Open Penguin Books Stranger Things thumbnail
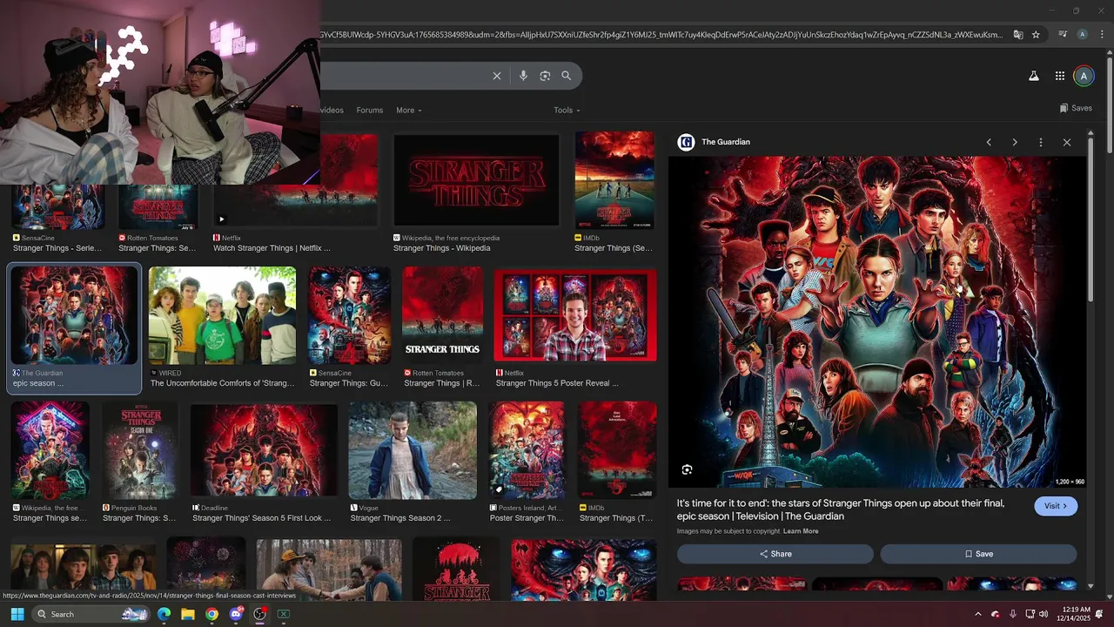1114x627 pixels. click(139, 450)
